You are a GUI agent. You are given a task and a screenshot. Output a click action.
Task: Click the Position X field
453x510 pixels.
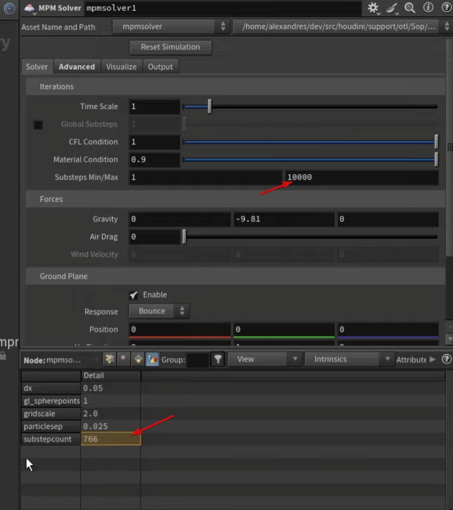click(x=179, y=329)
